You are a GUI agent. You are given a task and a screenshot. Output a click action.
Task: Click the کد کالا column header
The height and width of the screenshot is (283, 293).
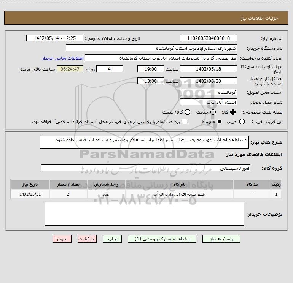pyautogui.click(x=252, y=184)
